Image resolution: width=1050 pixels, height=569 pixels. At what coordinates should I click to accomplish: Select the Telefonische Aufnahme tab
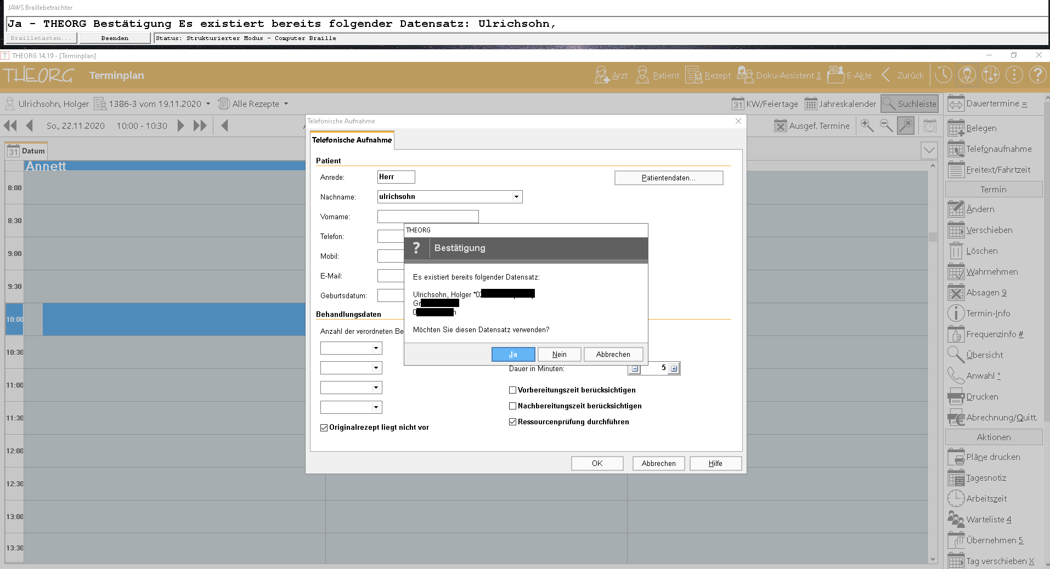352,140
